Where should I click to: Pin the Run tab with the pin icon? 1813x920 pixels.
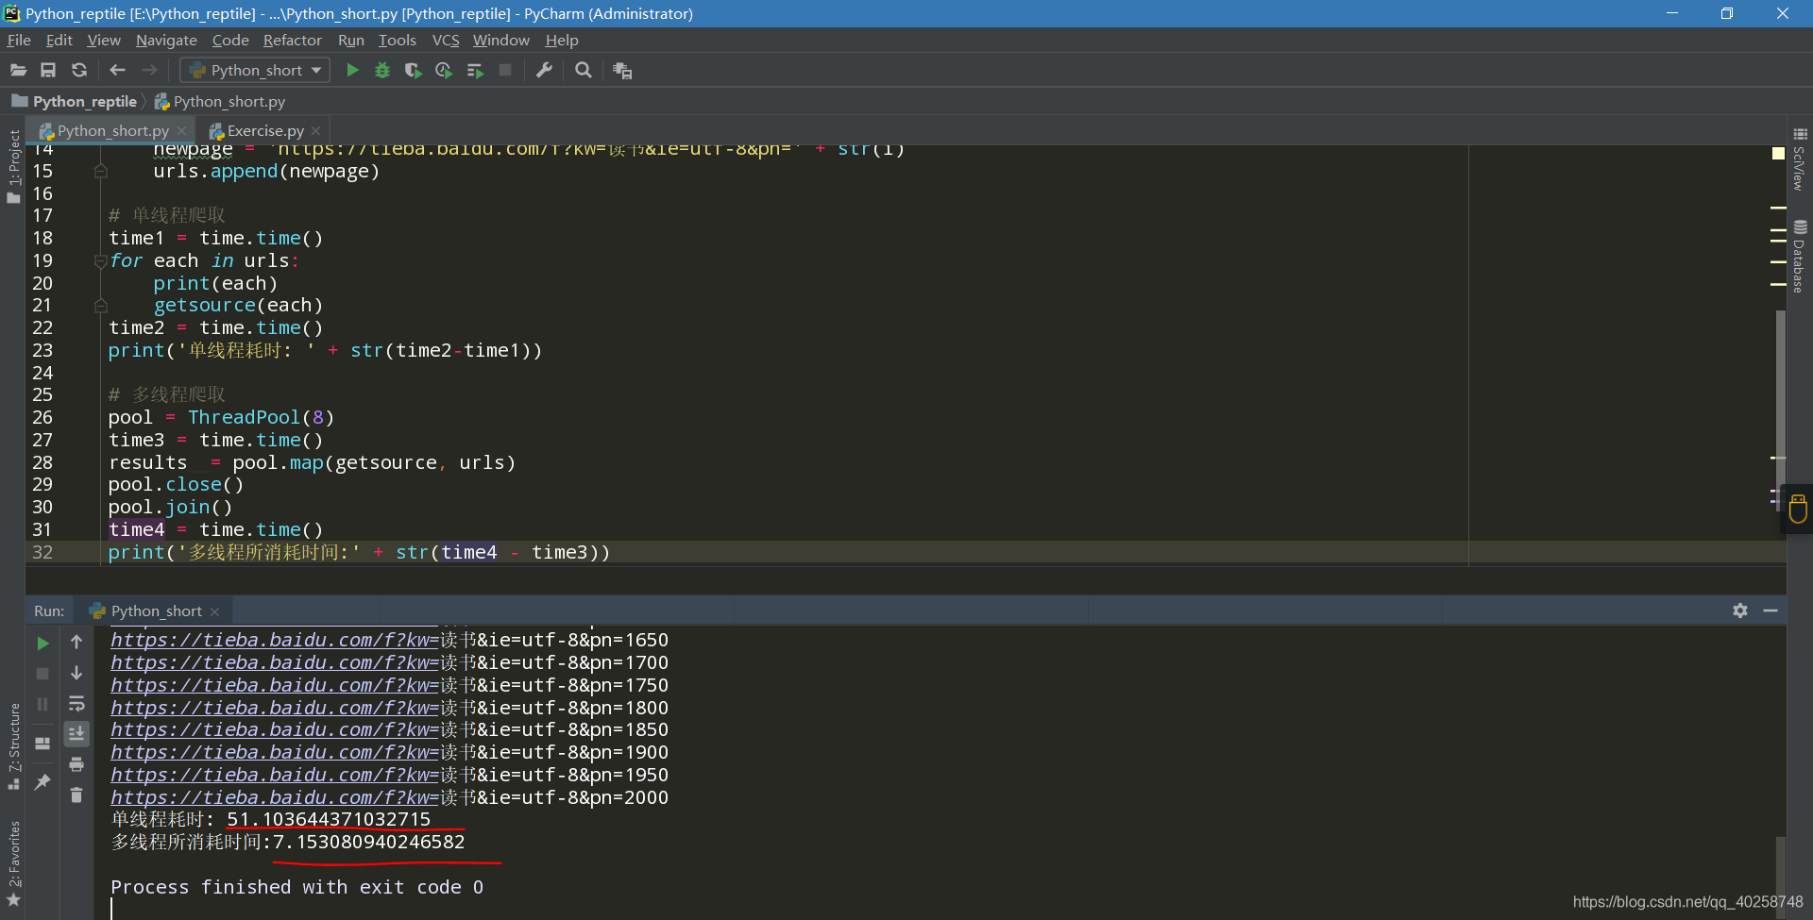tap(42, 781)
